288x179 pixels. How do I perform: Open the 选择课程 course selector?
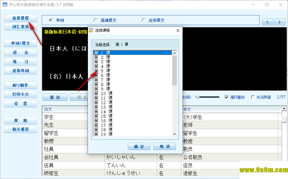[x=20, y=18]
